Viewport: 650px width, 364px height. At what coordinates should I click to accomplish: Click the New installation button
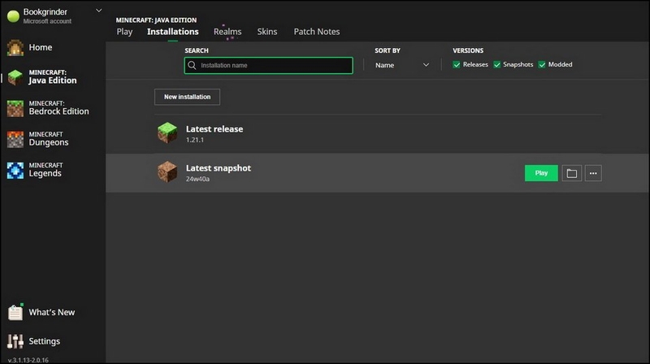(187, 97)
